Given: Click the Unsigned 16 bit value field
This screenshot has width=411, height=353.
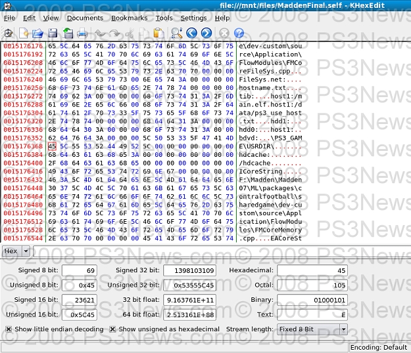Looking at the screenshot, I should pyautogui.click(x=80, y=314).
